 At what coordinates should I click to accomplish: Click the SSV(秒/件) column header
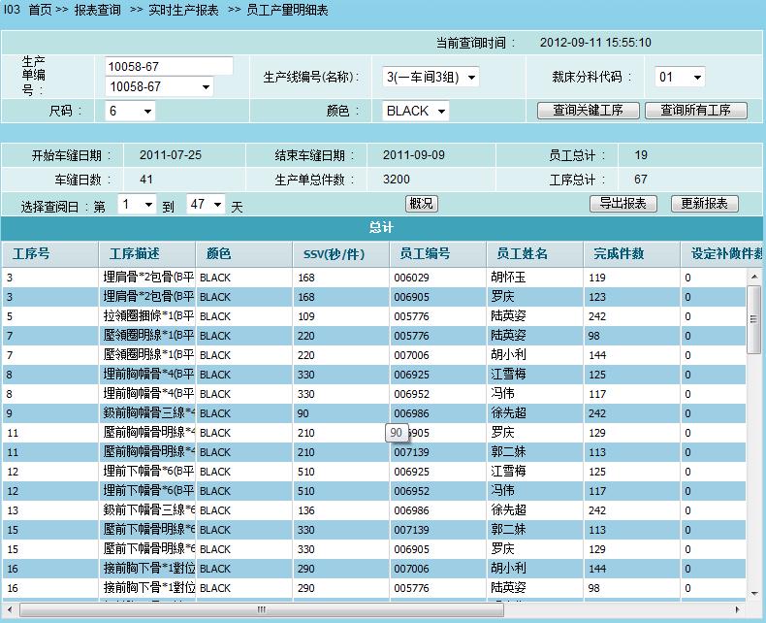329,254
